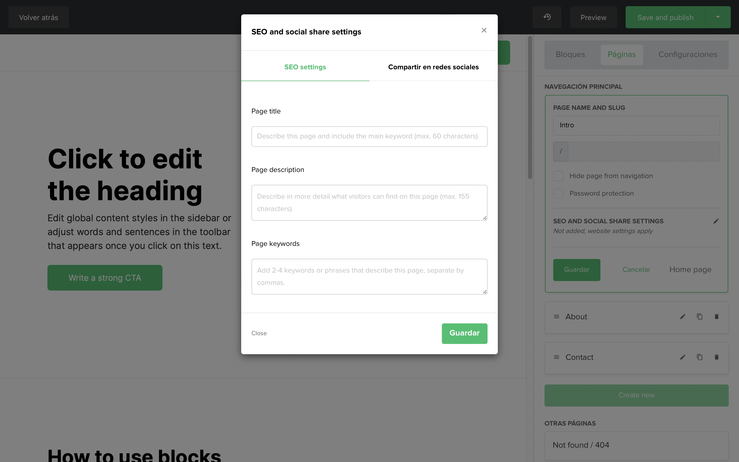Expand the Save and publish dropdown arrow
Screen dimensions: 739x462
pyautogui.click(x=718, y=17)
